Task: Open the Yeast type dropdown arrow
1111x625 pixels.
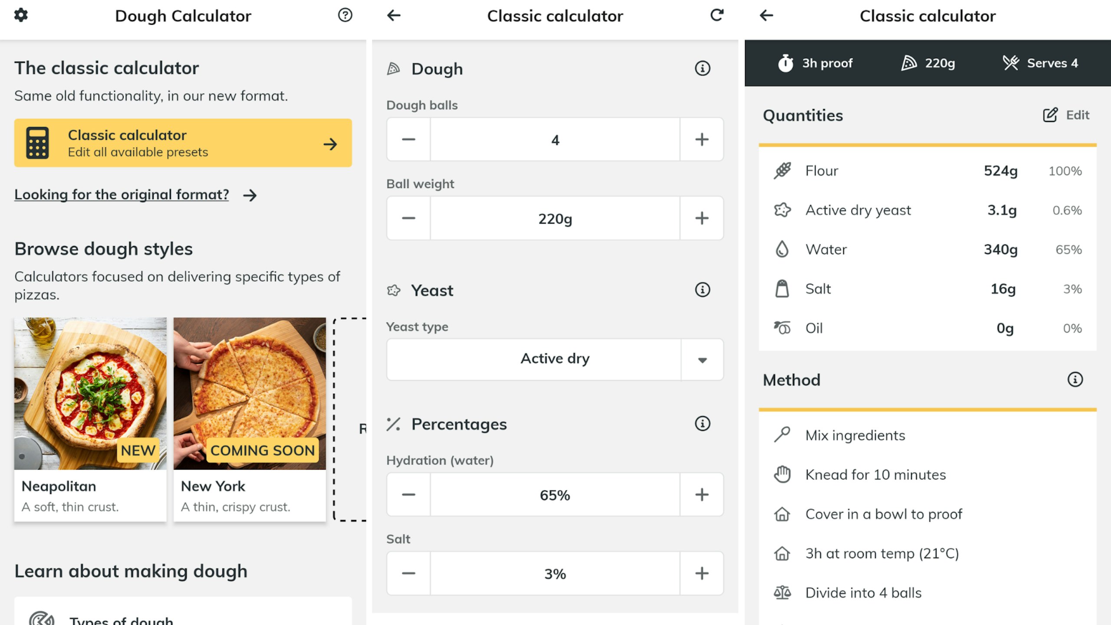Action: click(703, 360)
